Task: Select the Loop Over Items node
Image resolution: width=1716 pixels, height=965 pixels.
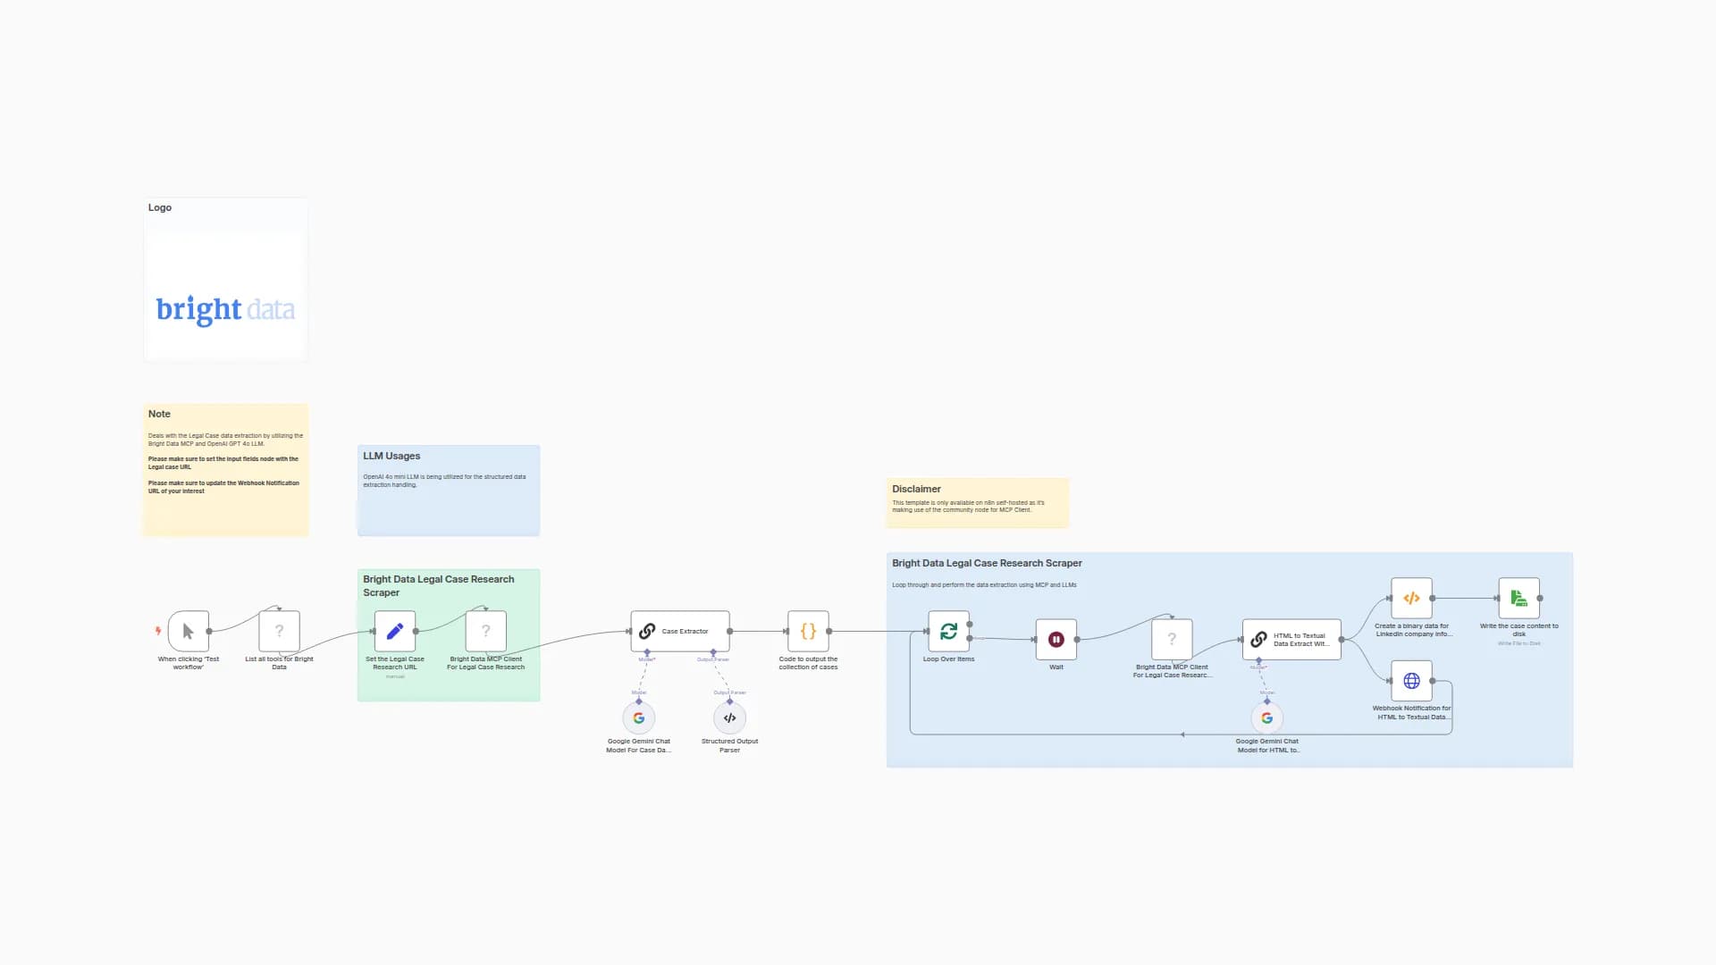Action: 948,631
